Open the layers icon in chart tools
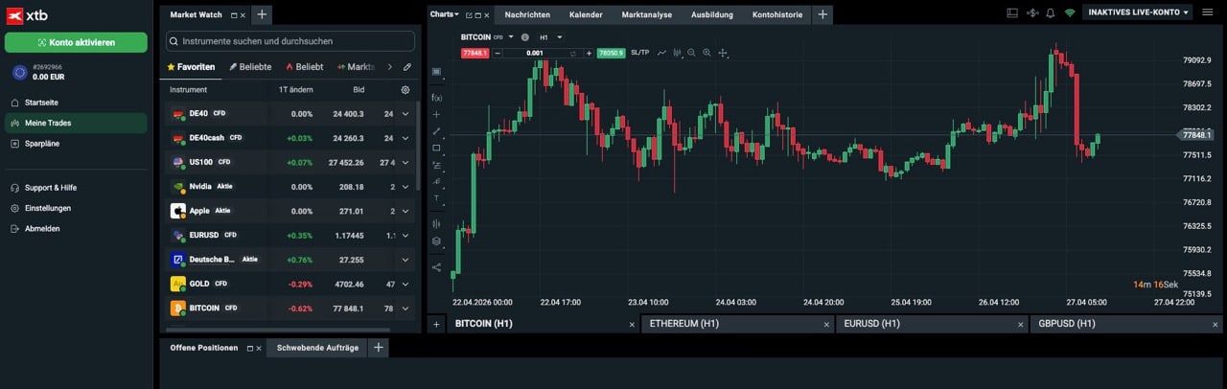The height and width of the screenshot is (389, 1227). (437, 241)
